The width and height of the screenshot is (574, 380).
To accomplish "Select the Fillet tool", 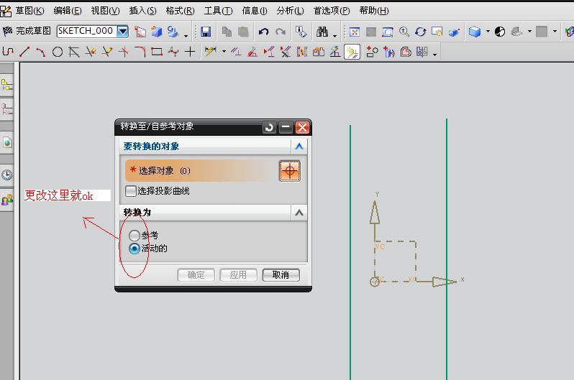I will (140, 52).
